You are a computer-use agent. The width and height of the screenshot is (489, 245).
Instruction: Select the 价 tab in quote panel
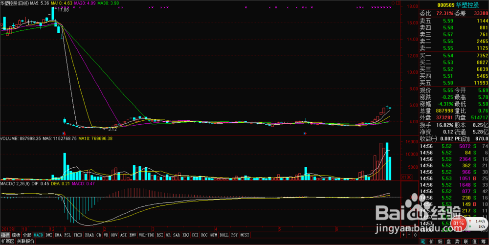tap(432, 241)
